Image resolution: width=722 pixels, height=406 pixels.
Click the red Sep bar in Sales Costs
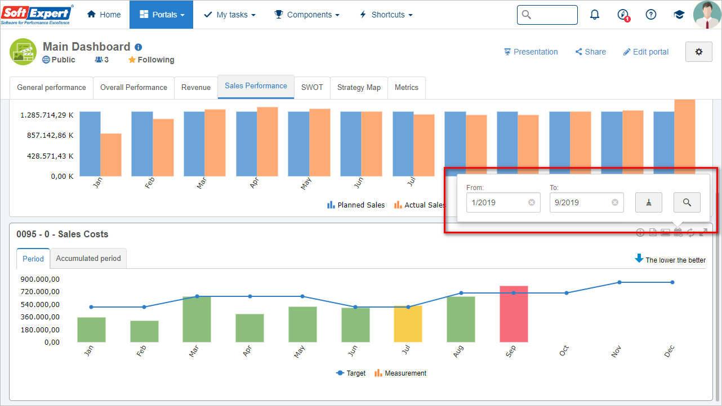[514, 314]
